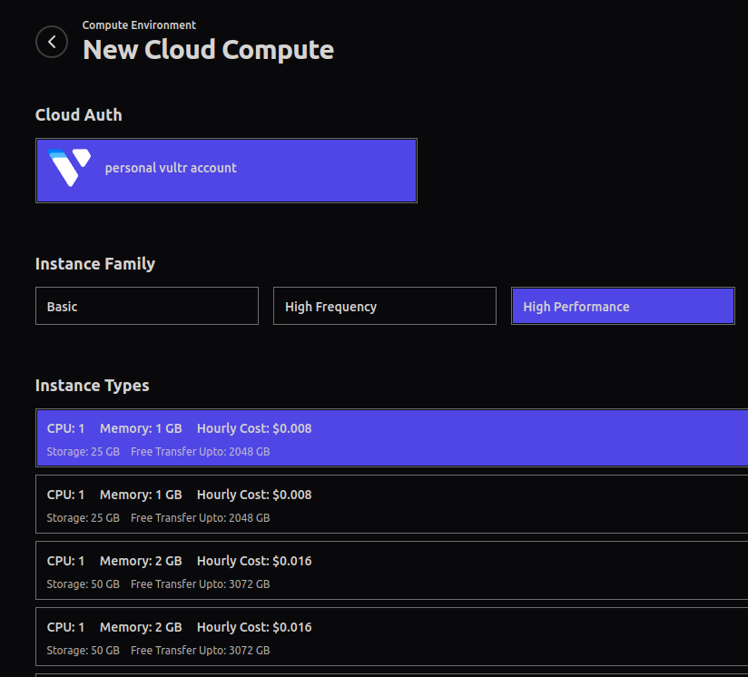The height and width of the screenshot is (677, 748).
Task: Select the personal vultr account
Action: click(x=226, y=170)
